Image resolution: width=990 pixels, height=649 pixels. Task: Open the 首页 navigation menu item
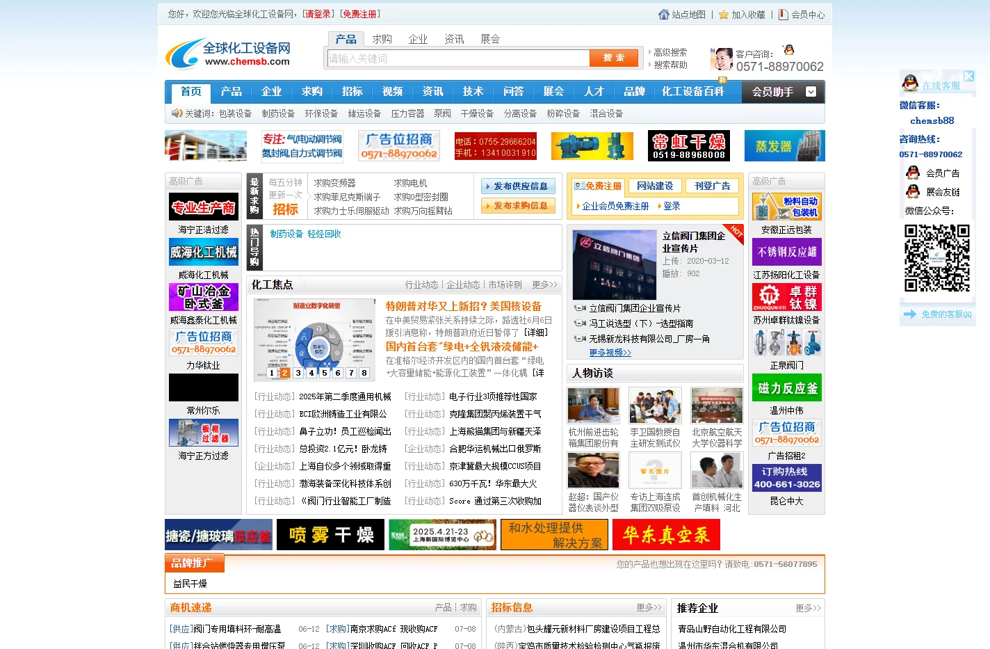[191, 92]
